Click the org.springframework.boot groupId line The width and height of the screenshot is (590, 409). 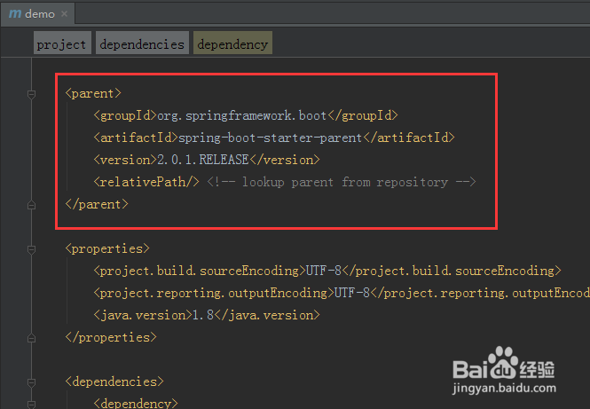246,115
